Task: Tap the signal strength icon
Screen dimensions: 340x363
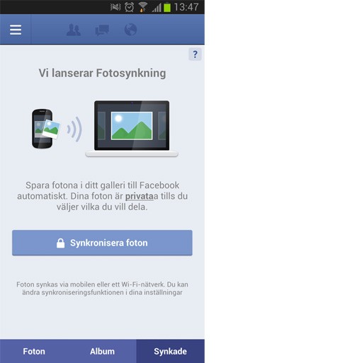Action: tap(157, 8)
